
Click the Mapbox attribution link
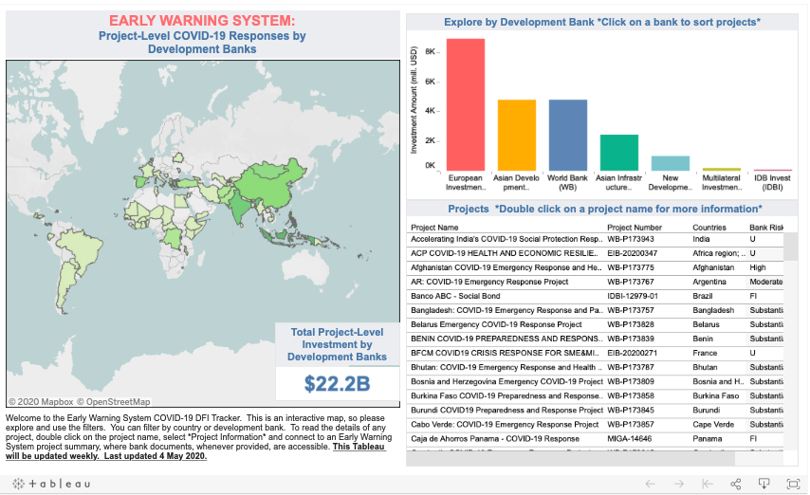[41, 401]
